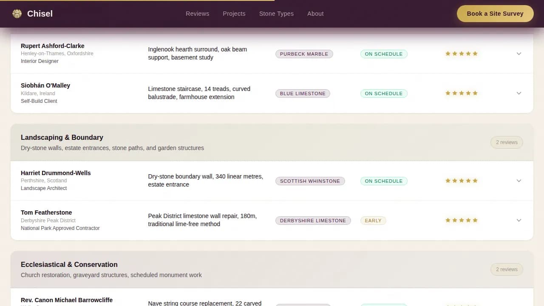The image size is (544, 306).
Task: Click the church restoration section subtitle
Action: (111, 275)
